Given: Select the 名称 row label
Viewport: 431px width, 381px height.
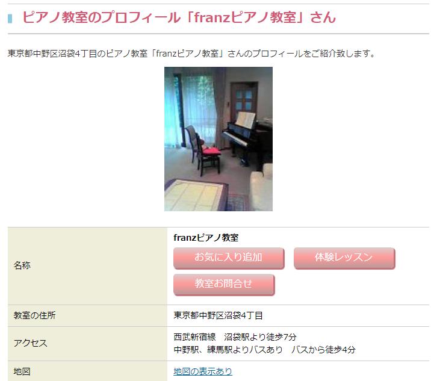Looking at the screenshot, I should 22,265.
